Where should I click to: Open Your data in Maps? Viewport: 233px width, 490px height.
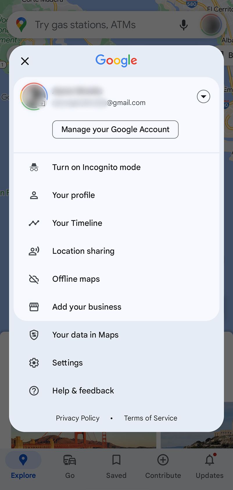[x=85, y=335]
